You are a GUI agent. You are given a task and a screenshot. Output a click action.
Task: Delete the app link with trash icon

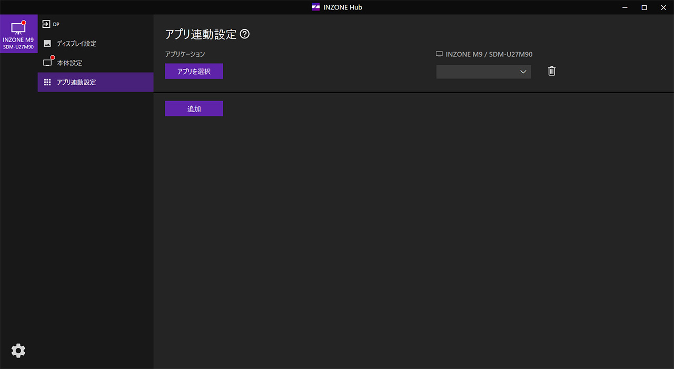552,71
